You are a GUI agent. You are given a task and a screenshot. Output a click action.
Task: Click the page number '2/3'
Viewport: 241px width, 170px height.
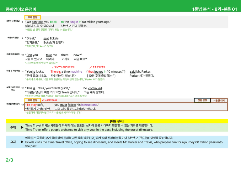[x=9, y=160]
